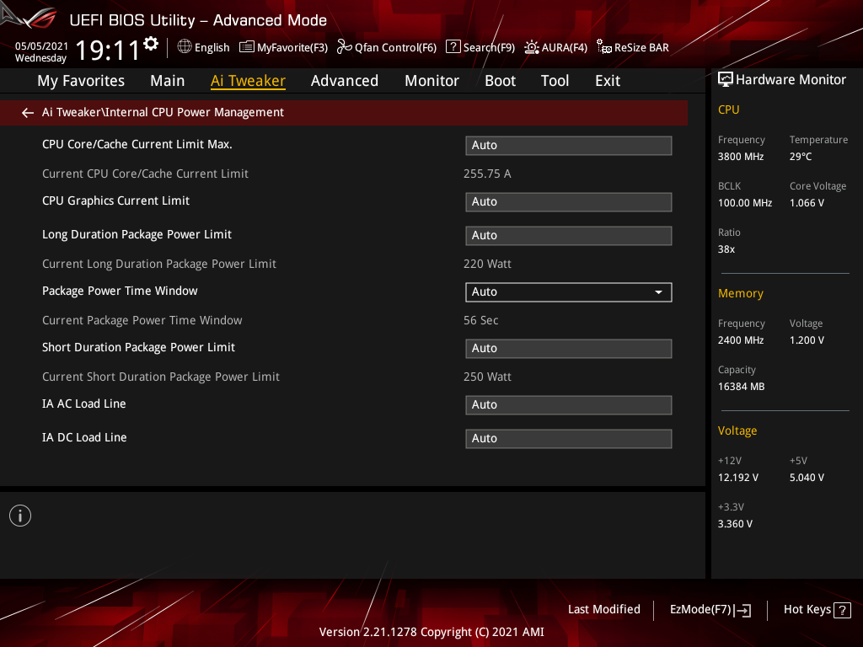
Task: Select the Ai Tweaker tab
Action: coord(248,81)
